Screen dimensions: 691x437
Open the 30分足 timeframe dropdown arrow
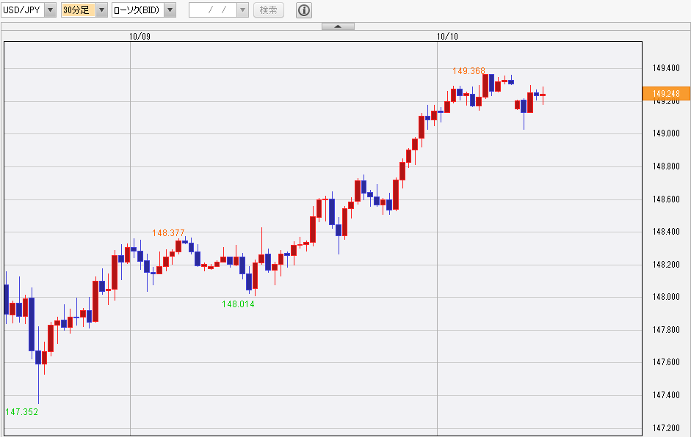102,10
